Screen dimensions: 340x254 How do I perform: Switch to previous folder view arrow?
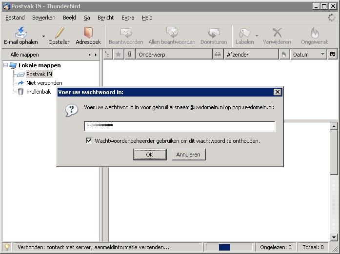[90, 55]
